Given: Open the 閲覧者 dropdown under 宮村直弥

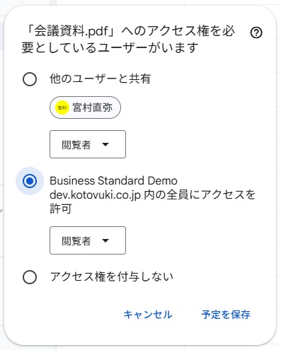Looking at the screenshot, I should pyautogui.click(x=88, y=144).
